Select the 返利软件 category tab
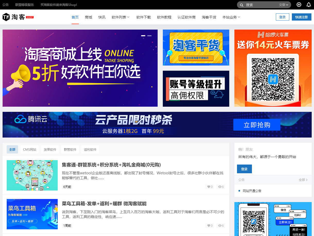314x236 pixels. (x=90, y=149)
